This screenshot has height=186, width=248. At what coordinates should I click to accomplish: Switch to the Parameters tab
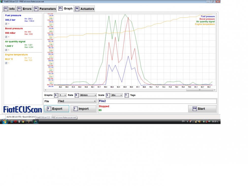point(45,9)
